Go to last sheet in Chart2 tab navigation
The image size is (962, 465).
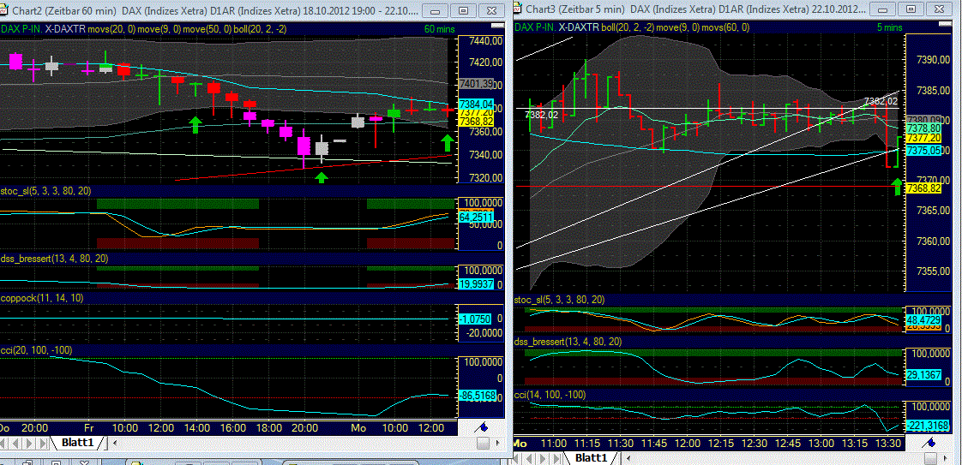click(42, 443)
